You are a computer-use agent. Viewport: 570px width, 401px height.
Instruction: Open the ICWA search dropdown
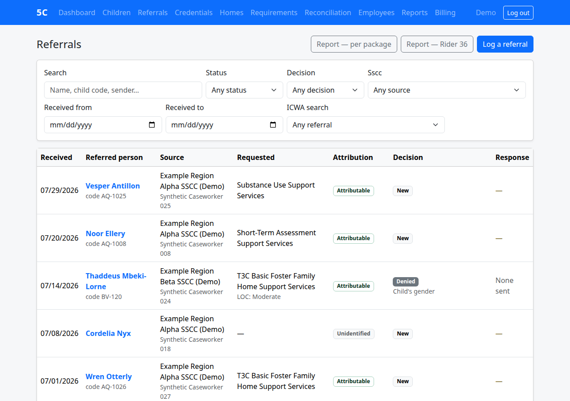coord(366,125)
